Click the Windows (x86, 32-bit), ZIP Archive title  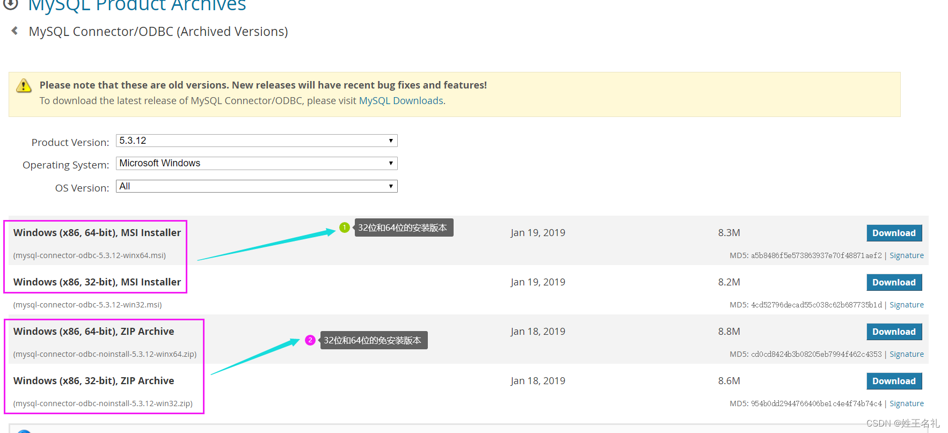click(94, 381)
